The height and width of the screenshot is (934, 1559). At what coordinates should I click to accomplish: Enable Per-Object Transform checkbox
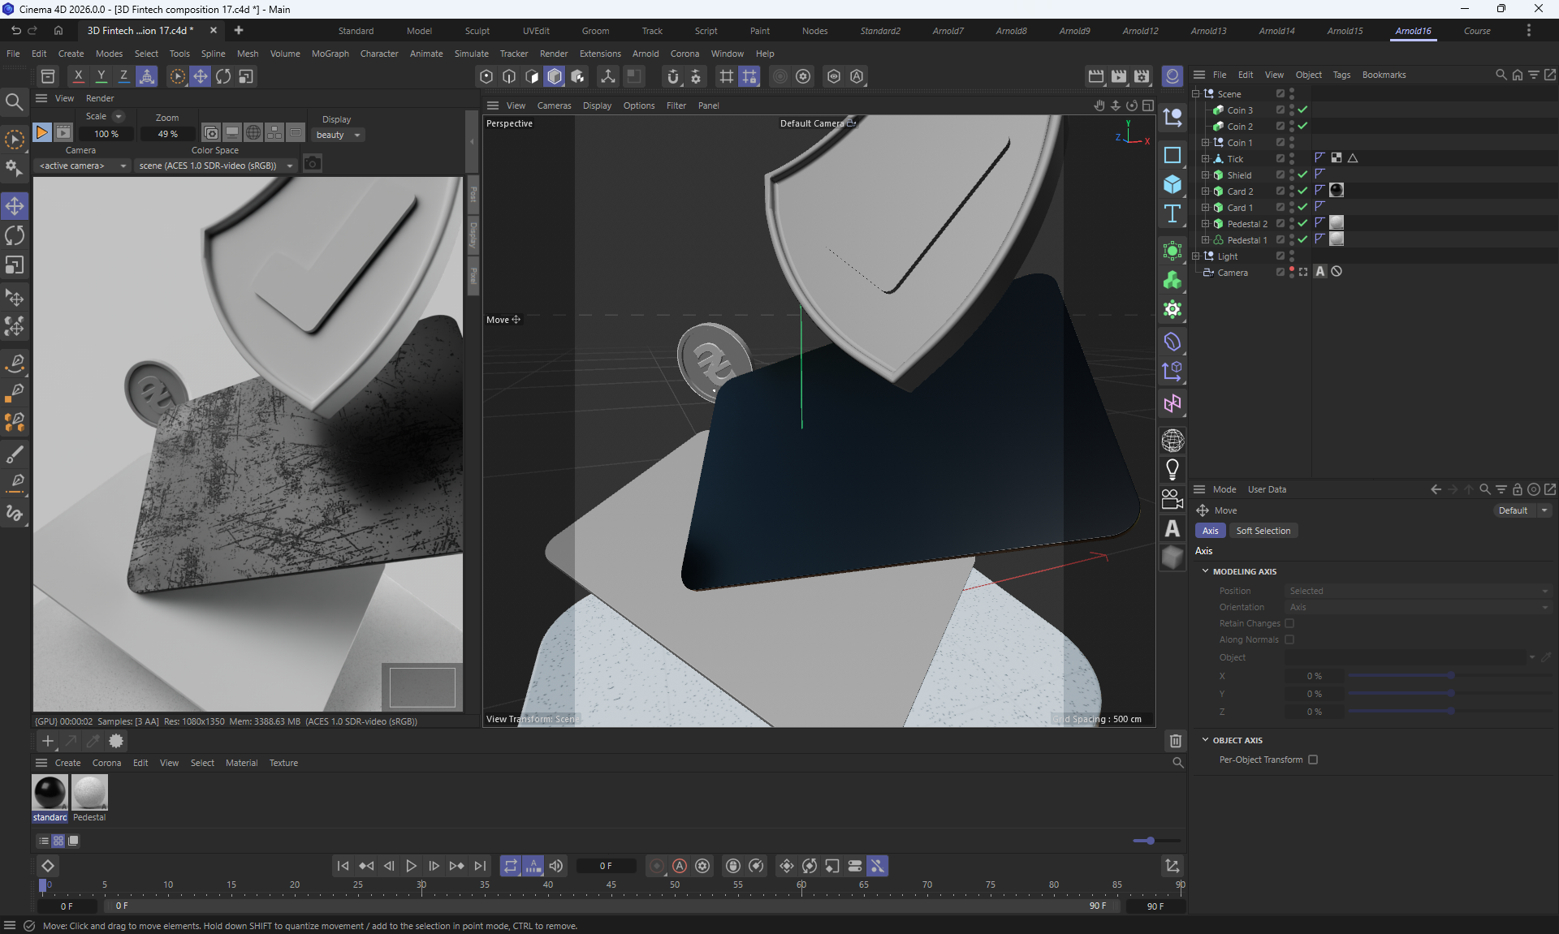pos(1313,760)
